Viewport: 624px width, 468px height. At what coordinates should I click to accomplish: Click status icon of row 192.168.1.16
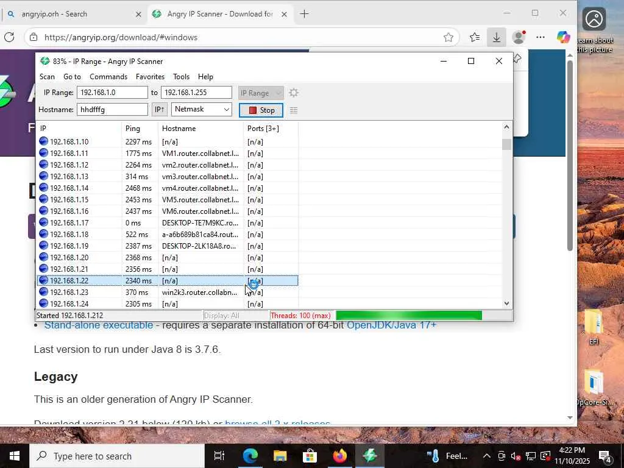click(x=43, y=210)
